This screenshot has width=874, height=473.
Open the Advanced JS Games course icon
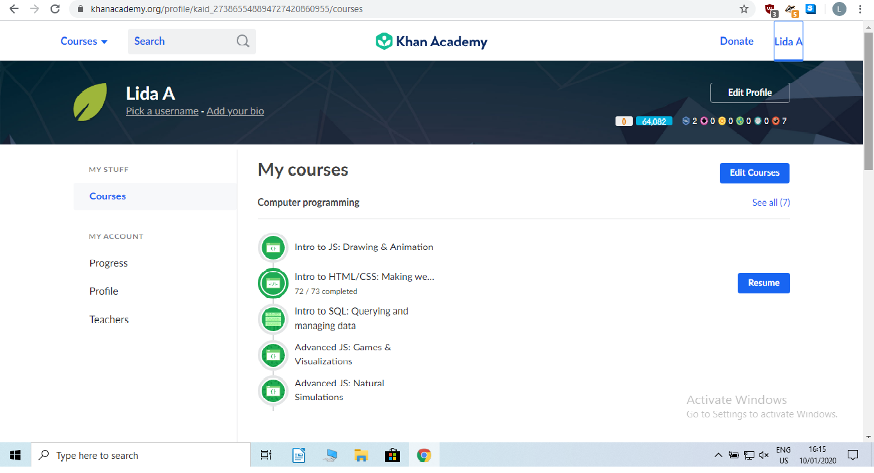tap(273, 355)
